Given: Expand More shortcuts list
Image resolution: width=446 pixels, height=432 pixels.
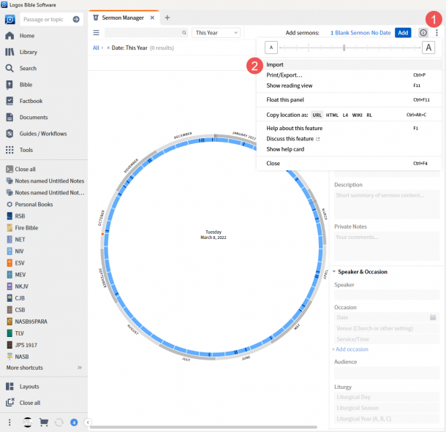Looking at the screenshot, I should coord(80,368).
